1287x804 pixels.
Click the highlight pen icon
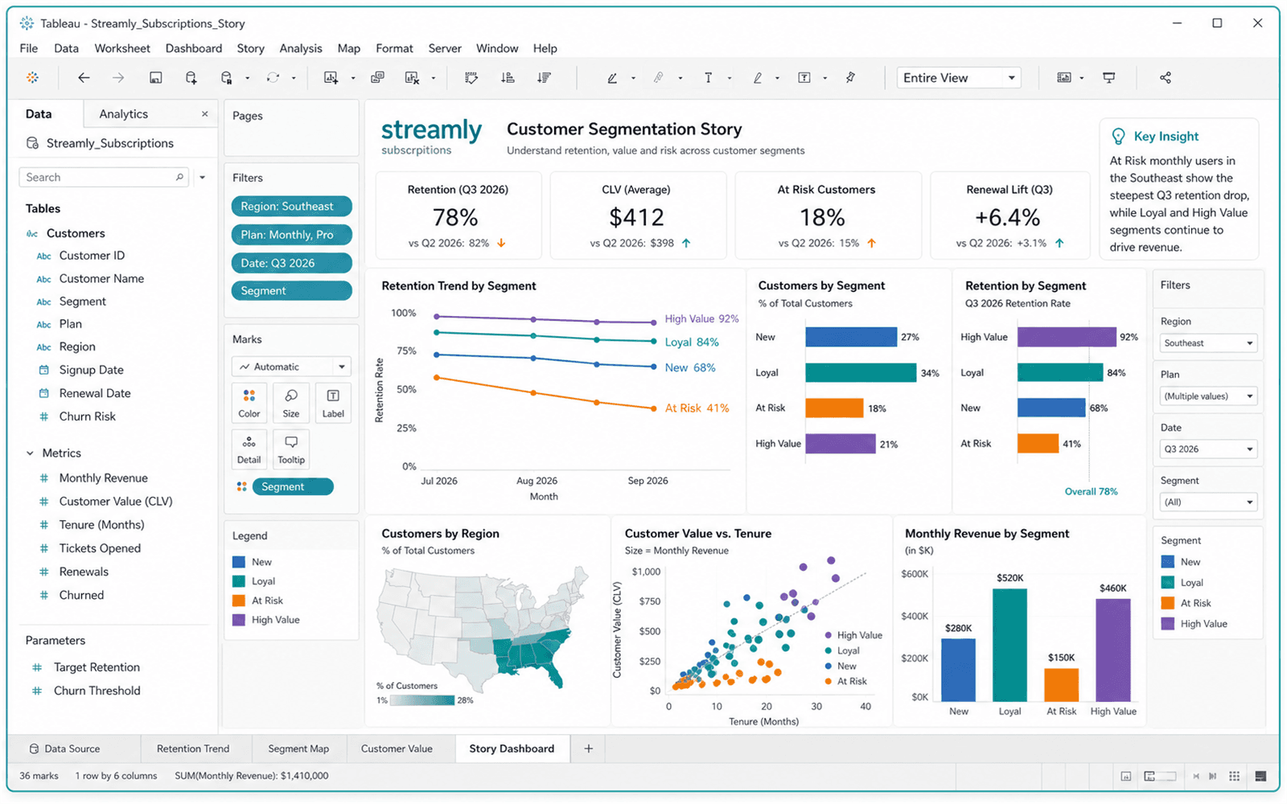[612, 78]
